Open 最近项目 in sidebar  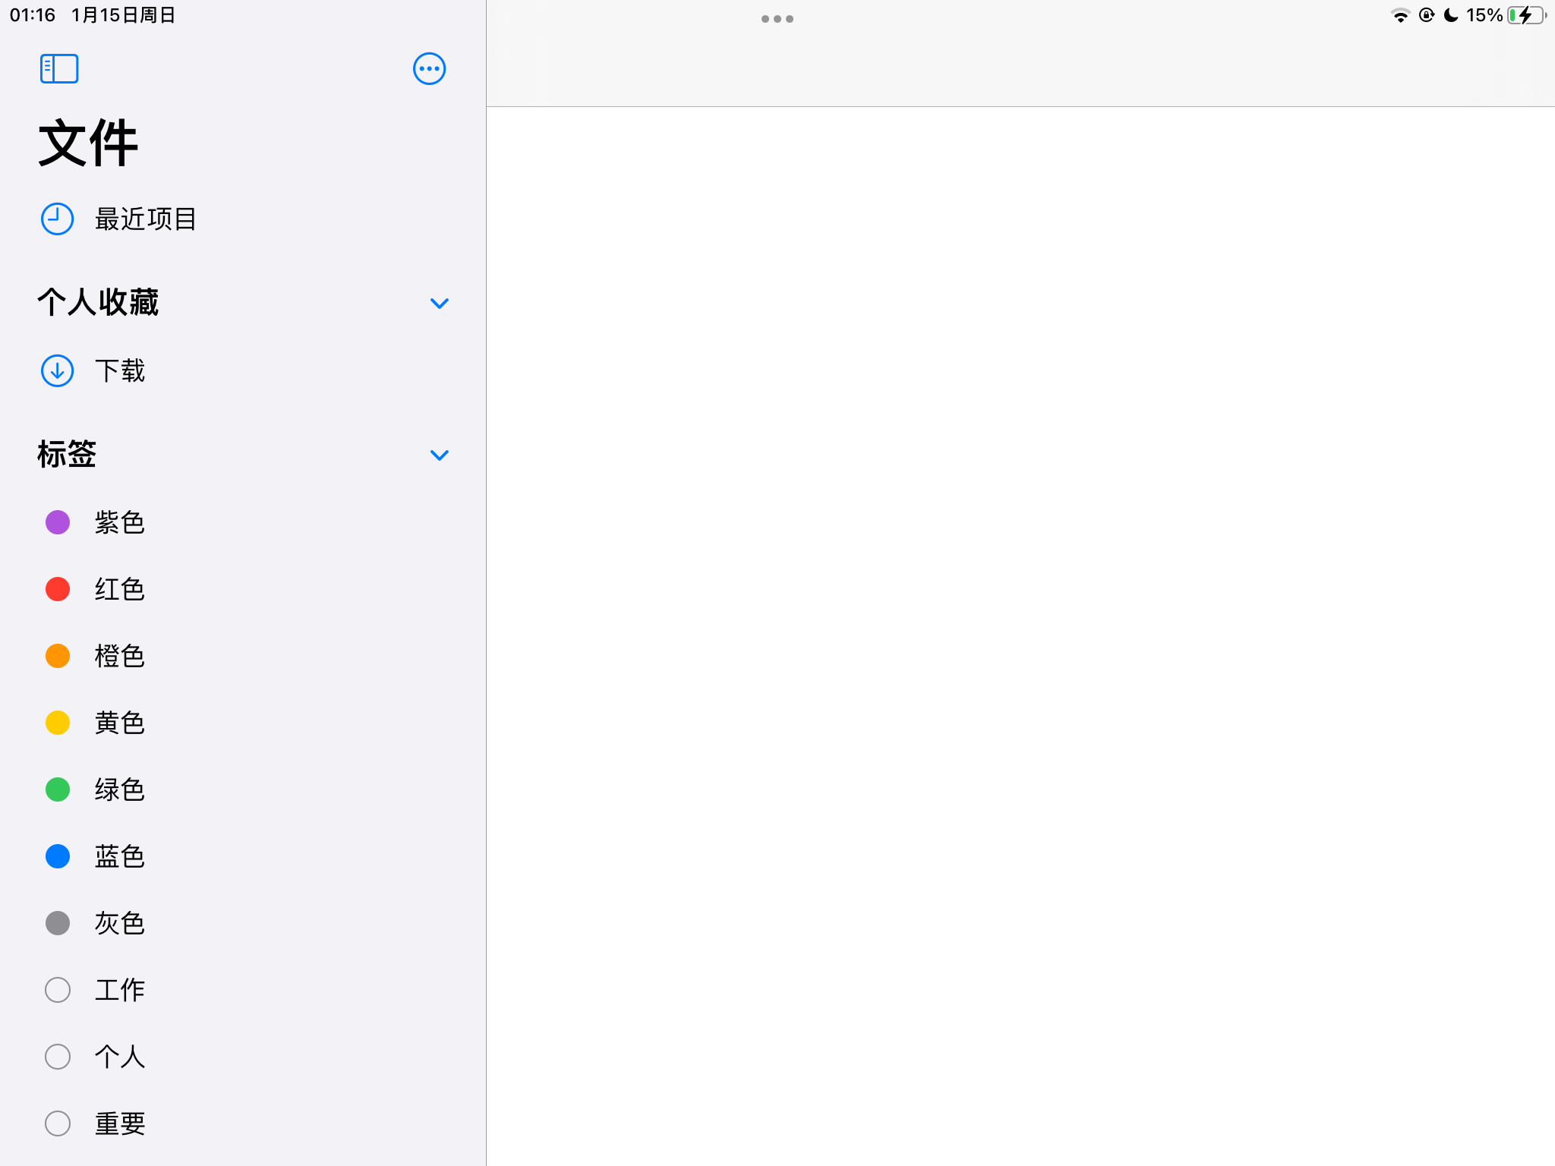(x=145, y=219)
